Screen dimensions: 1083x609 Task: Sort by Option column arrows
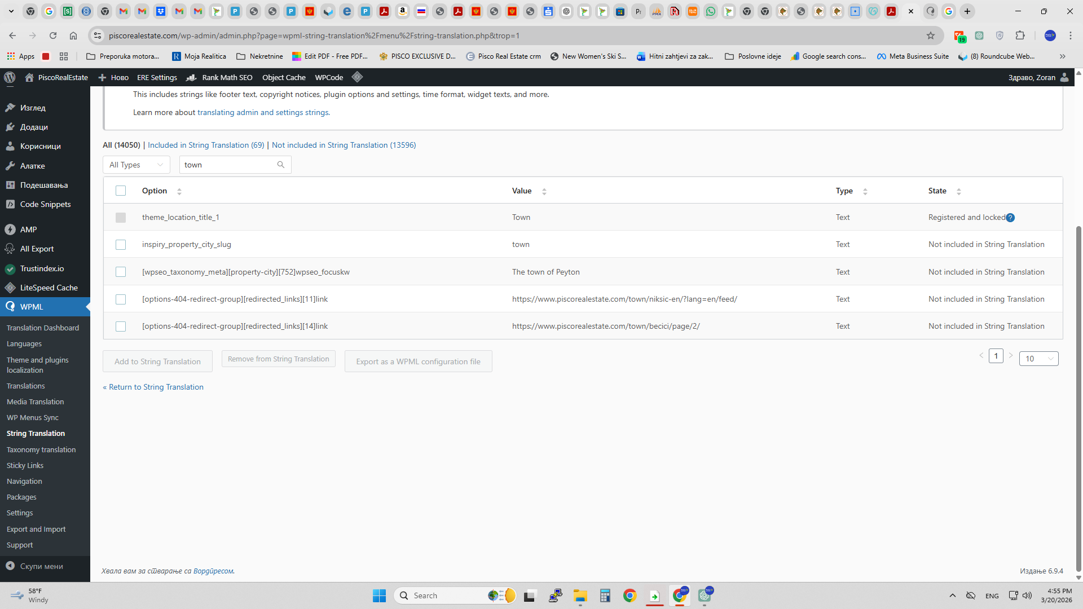(179, 191)
